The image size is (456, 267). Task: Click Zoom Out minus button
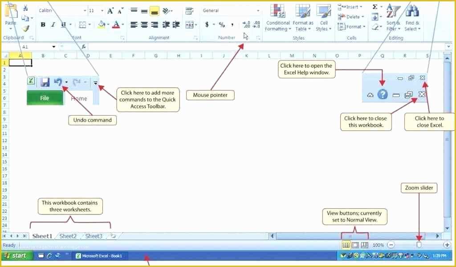[391, 245]
